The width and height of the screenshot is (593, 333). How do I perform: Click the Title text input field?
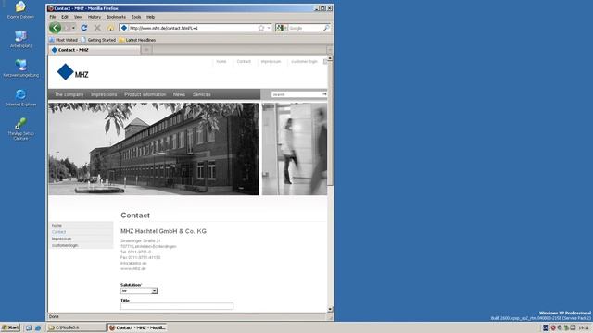tap(177, 306)
